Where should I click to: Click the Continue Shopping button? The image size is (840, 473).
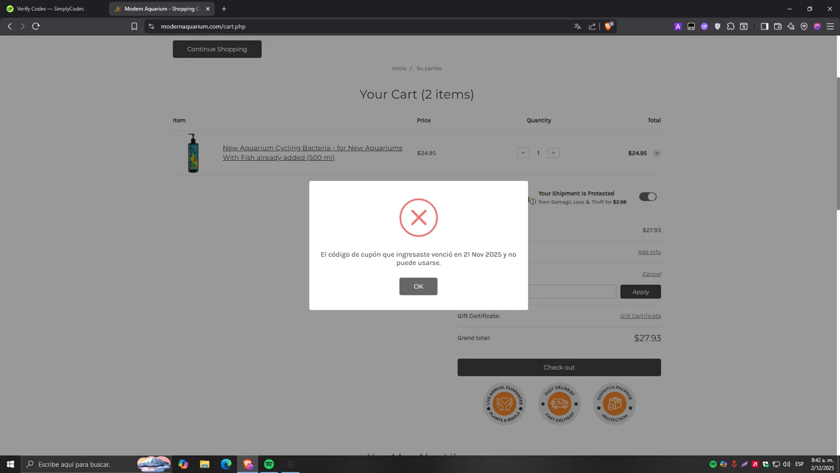tap(217, 49)
